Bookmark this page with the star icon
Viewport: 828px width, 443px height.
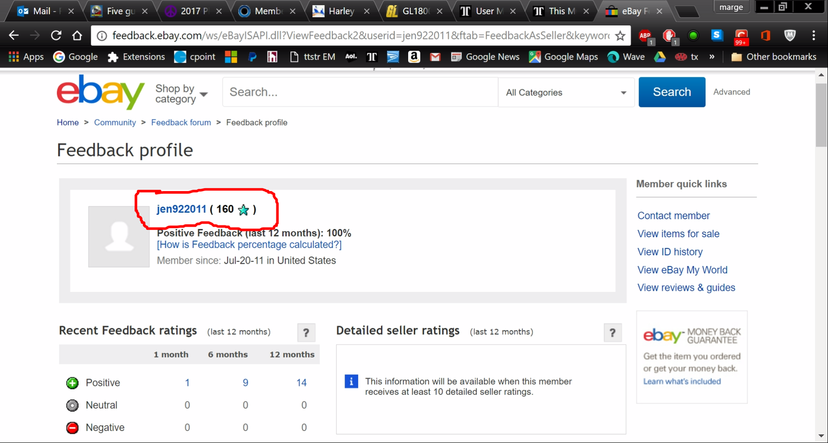(x=620, y=36)
